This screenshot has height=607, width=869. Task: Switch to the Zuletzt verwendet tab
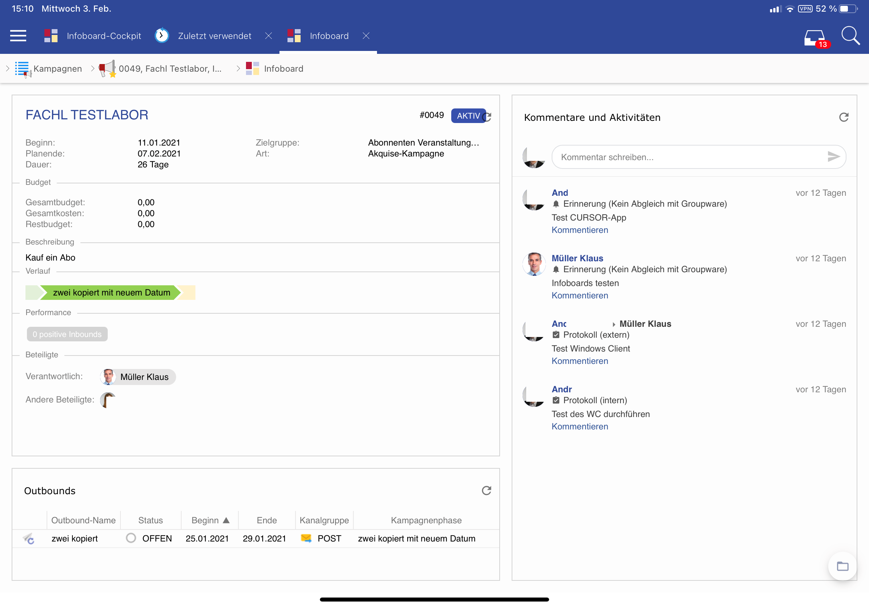click(214, 36)
